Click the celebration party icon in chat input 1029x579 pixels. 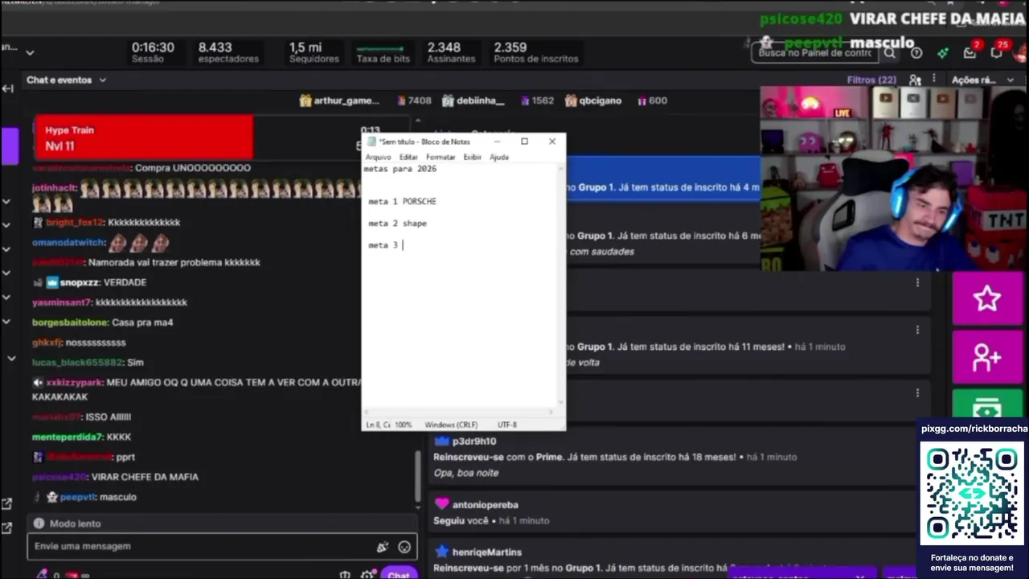(383, 547)
